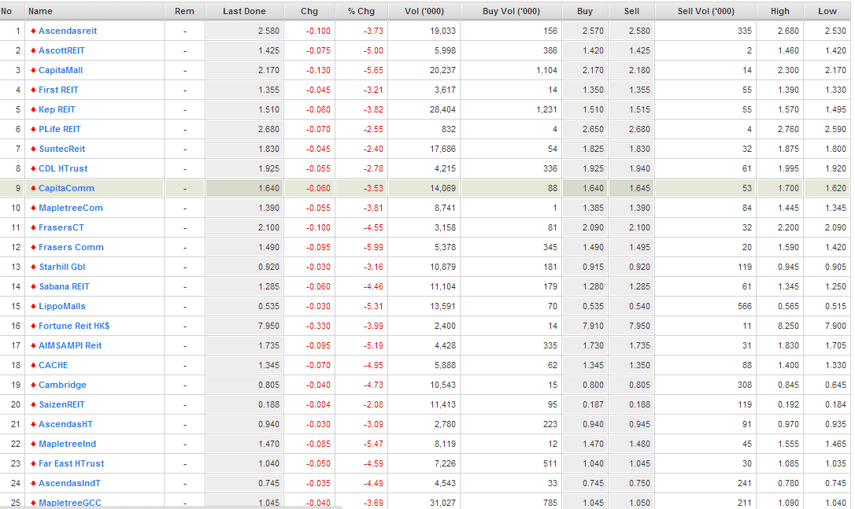The image size is (855, 509).
Task: Open the CapitaMall stock link
Action: (x=61, y=70)
